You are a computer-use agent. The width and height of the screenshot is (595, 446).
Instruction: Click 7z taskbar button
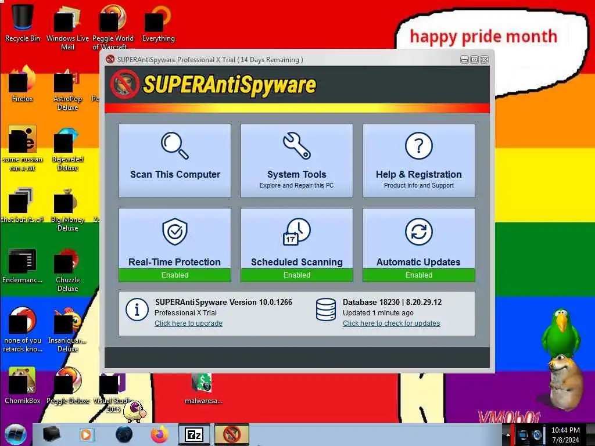tap(194, 434)
